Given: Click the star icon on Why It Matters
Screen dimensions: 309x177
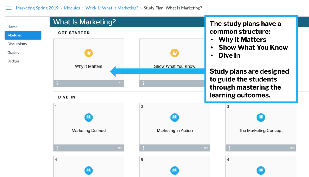Looking at the screenshot, I should pos(88,53).
